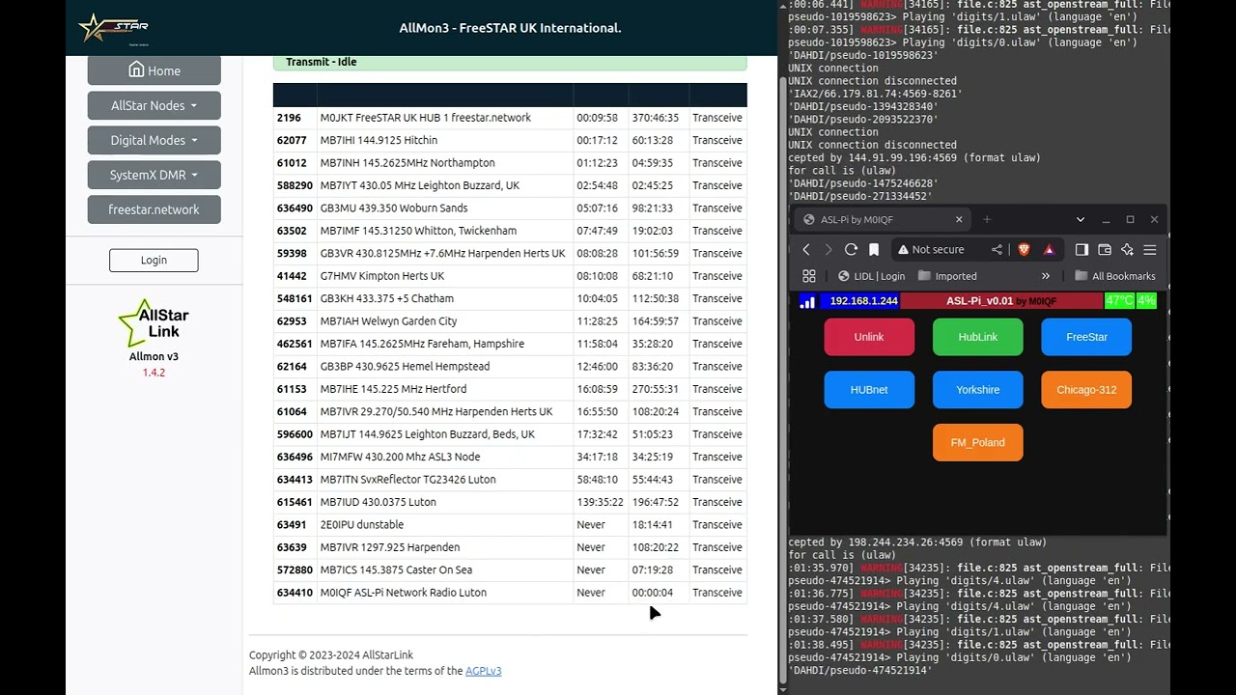Select node 41442 G7HMV Kimpton Herts UK
1236x695 pixels.
[x=510, y=276]
